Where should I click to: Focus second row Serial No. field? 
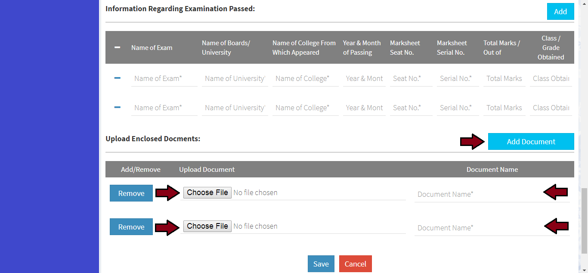(x=458, y=108)
